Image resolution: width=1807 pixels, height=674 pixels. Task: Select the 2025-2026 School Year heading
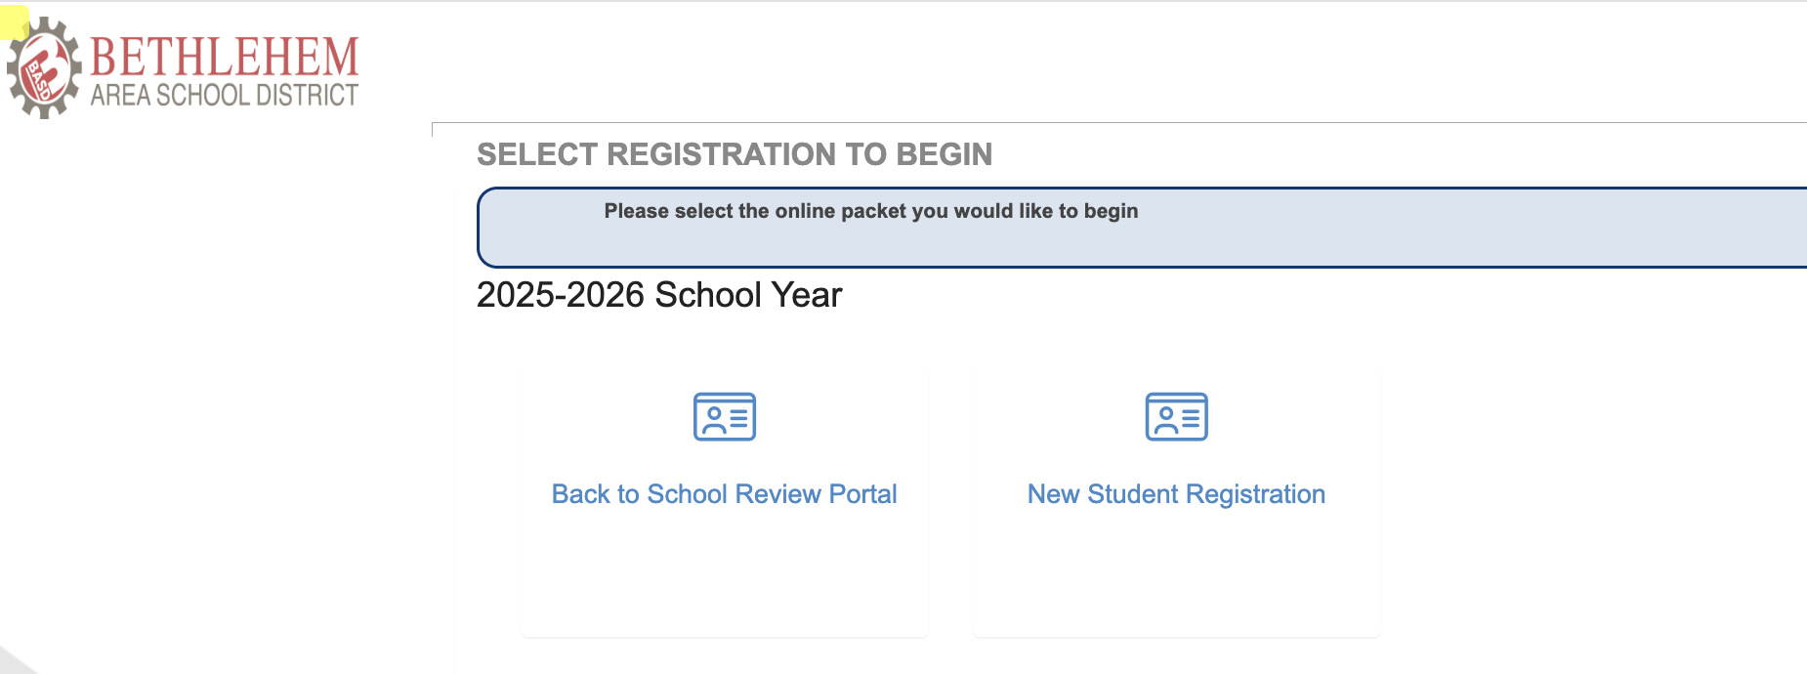click(658, 295)
